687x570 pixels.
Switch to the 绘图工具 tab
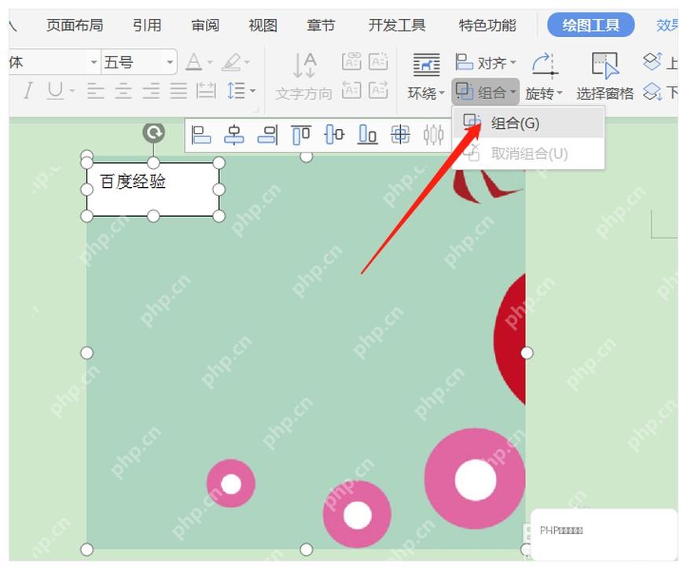point(590,25)
